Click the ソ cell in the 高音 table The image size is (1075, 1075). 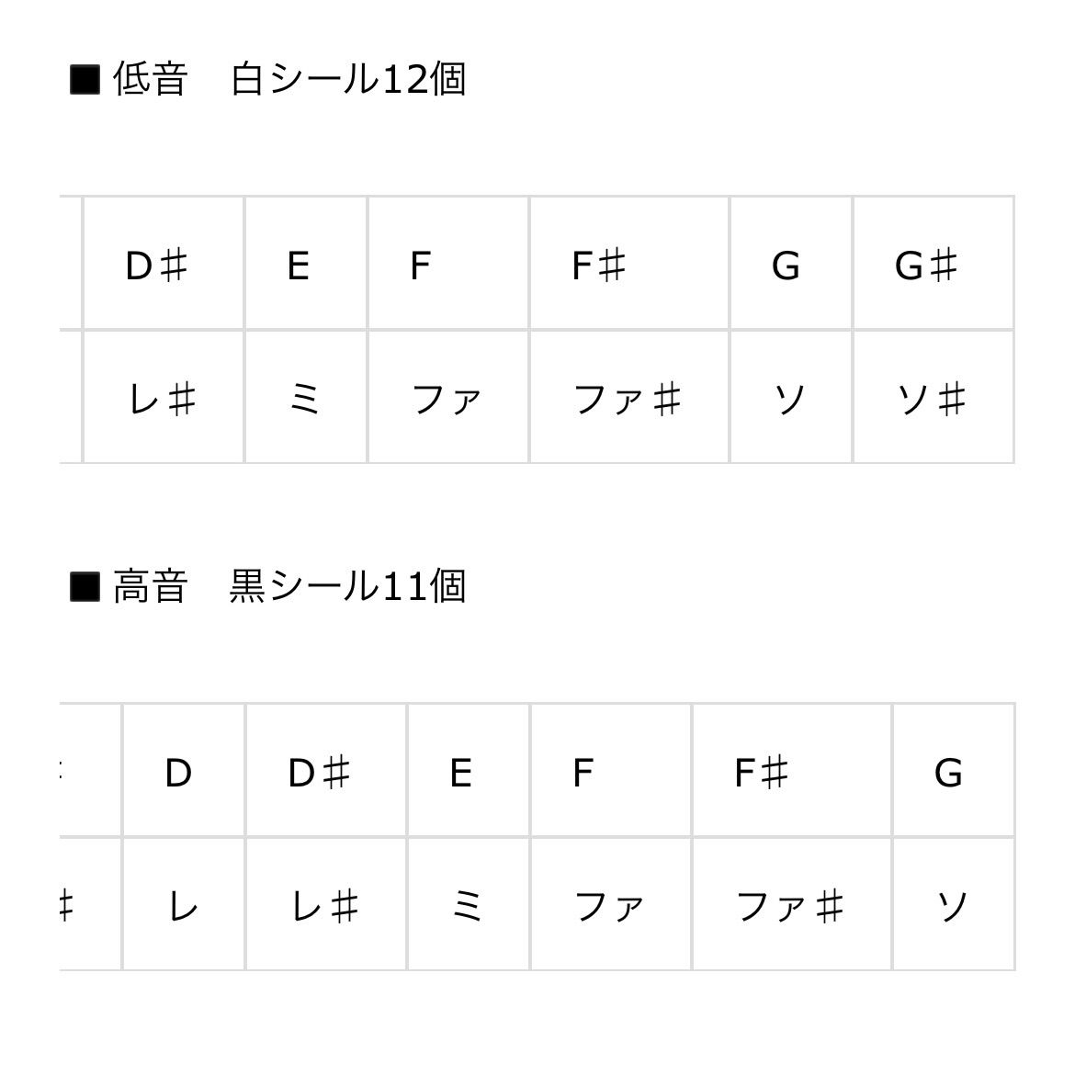[953, 906]
